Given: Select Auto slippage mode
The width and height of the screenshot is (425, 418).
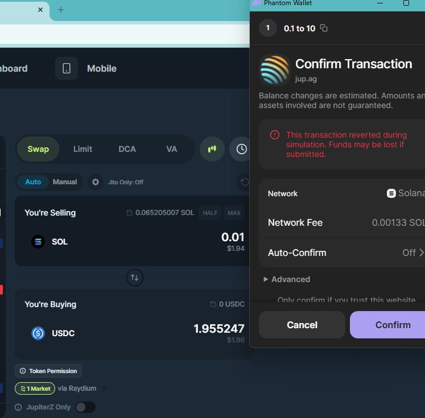Looking at the screenshot, I should 33,182.
